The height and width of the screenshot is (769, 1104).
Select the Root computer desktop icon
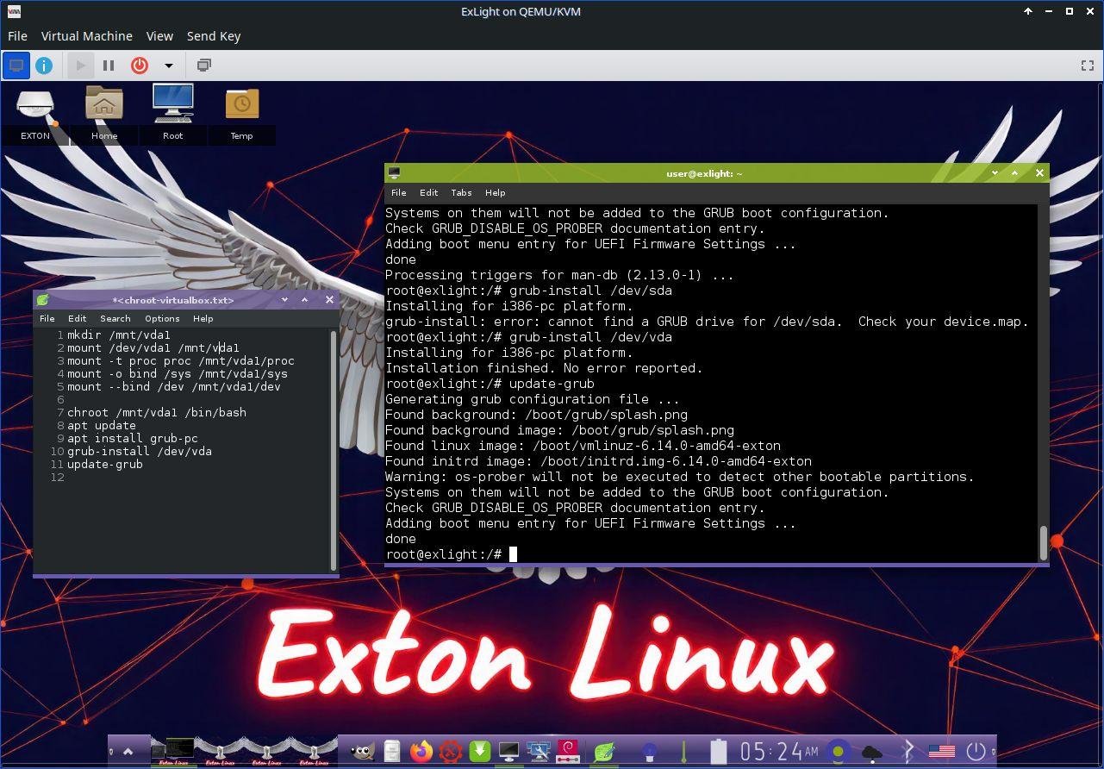[x=173, y=114]
